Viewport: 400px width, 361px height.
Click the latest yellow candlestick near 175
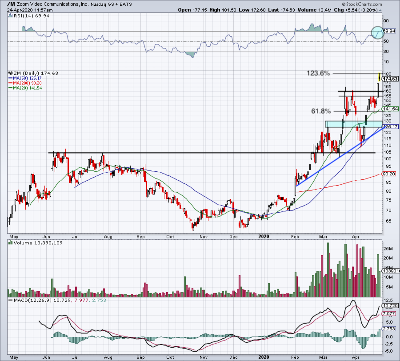pyautogui.click(x=379, y=77)
